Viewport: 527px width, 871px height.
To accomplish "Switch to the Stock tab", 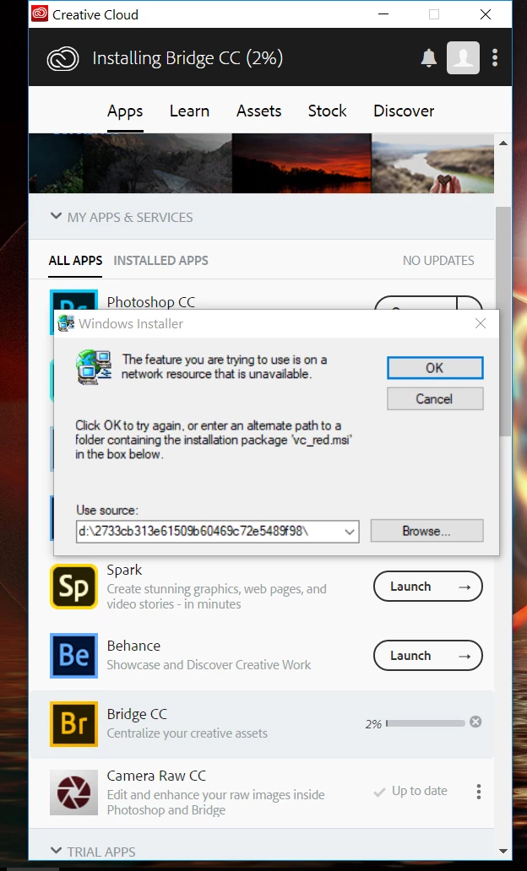I will click(328, 111).
